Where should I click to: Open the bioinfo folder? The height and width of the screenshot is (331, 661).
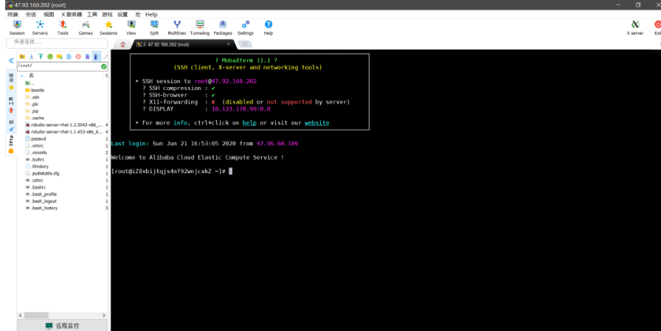(x=37, y=90)
